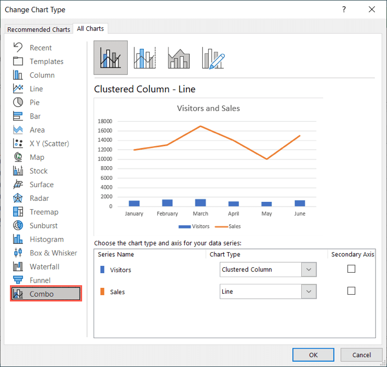
Task: Dismiss dialog with Cancel button
Action: [x=361, y=355]
